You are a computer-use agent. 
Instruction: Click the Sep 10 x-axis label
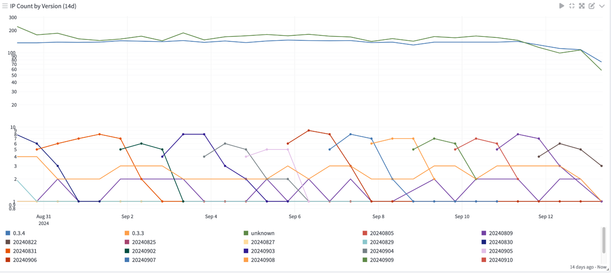tap(462, 217)
